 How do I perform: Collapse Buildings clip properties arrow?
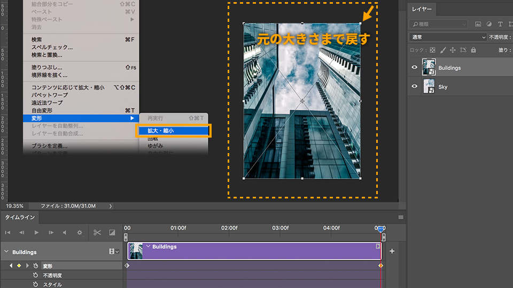[148, 246]
